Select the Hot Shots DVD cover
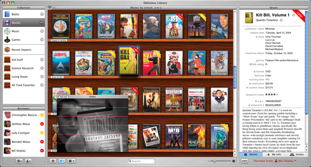Image resolution: width=311 pixels, height=167 pixels. point(106,26)
